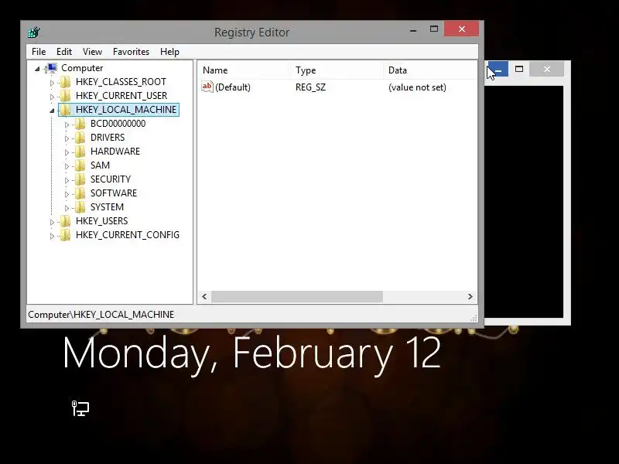Screen dimensions: 619x464
Task: Open the File menu
Action: pyautogui.click(x=39, y=52)
